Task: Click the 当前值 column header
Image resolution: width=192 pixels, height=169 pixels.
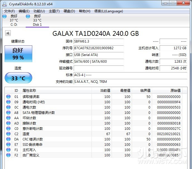Action: point(102,91)
